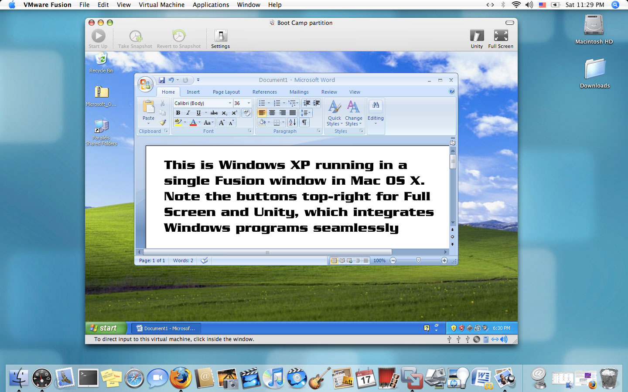Apply superscript formatting
Image resolution: width=628 pixels, height=392 pixels.
[234, 113]
